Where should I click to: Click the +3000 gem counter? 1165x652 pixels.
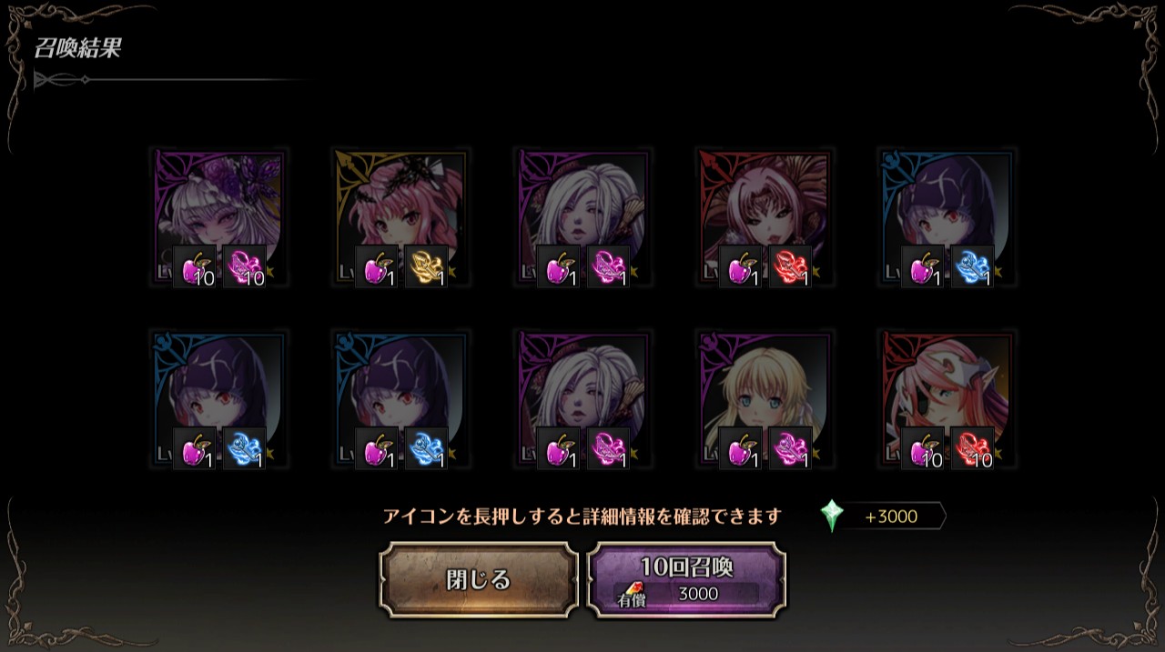pyautogui.click(x=891, y=517)
